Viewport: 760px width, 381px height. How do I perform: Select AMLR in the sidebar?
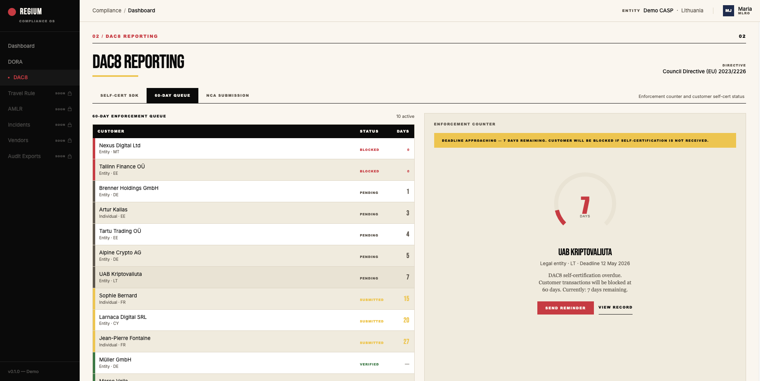[x=40, y=109]
